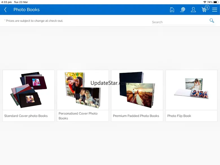Open the 'Personalised Cover Photo Books' label
The width and height of the screenshot is (220, 165).
tap(78, 116)
